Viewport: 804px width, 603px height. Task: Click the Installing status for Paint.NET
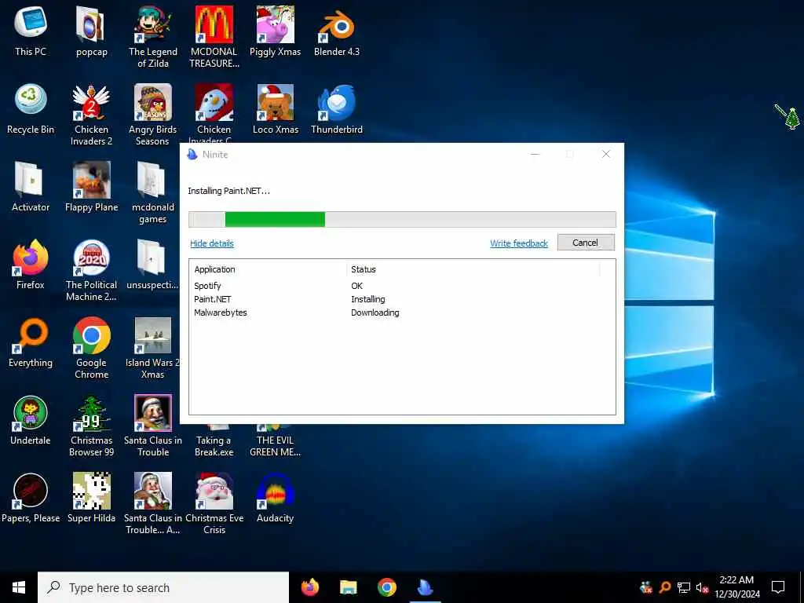[x=367, y=299]
